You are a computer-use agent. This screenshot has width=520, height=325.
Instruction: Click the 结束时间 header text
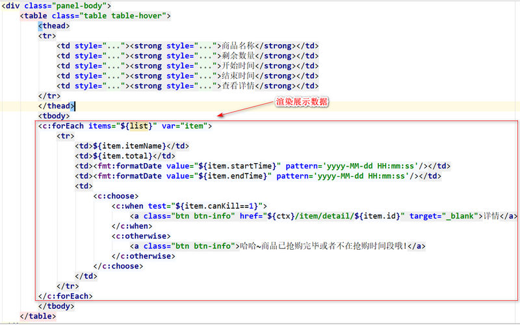pos(238,76)
